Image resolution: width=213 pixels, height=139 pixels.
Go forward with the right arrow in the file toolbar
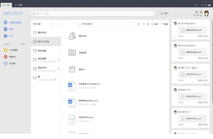[x=69, y=24]
